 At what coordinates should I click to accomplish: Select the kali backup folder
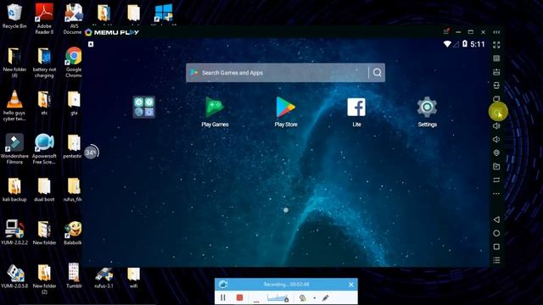click(x=14, y=190)
